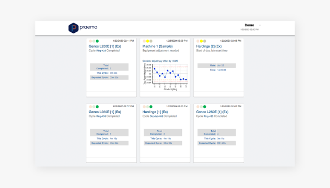Click green status dot on 02:03 PM Genos card

pyautogui.click(x=205, y=107)
